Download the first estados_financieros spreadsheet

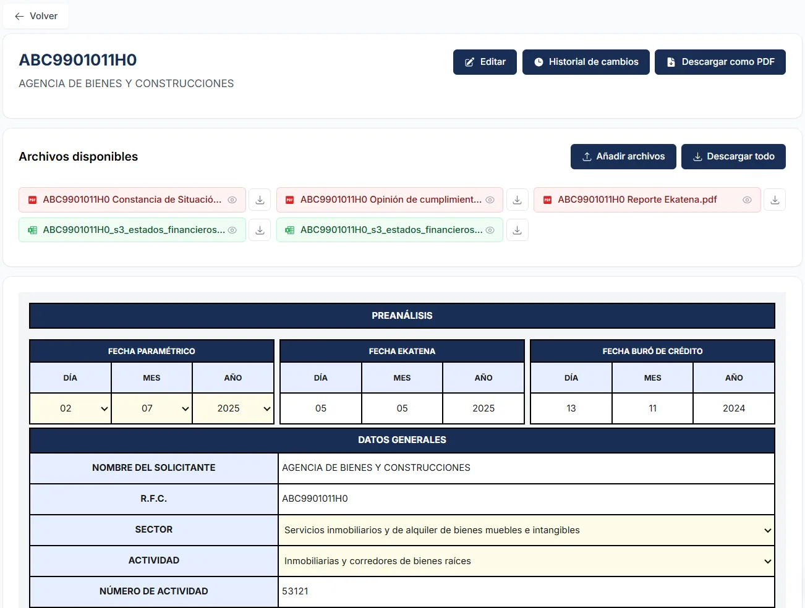pyautogui.click(x=260, y=230)
